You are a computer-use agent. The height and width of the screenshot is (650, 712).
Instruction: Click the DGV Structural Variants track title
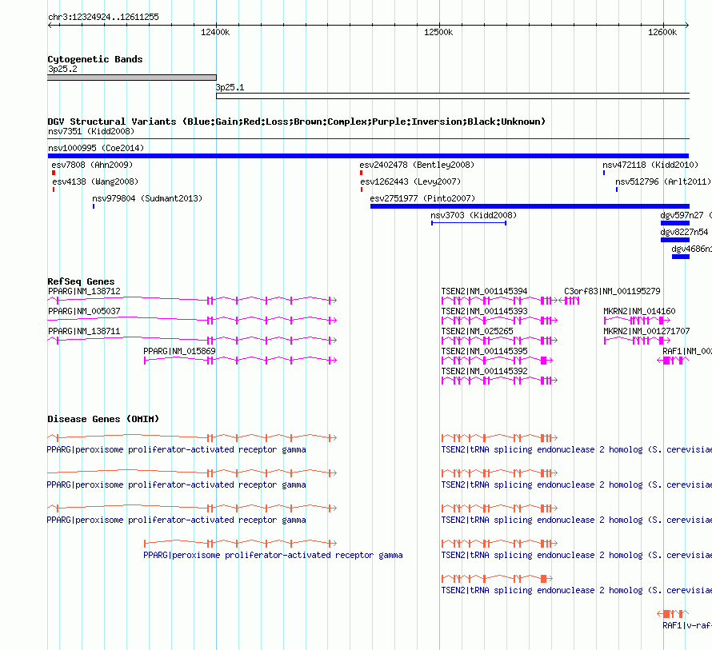297,122
